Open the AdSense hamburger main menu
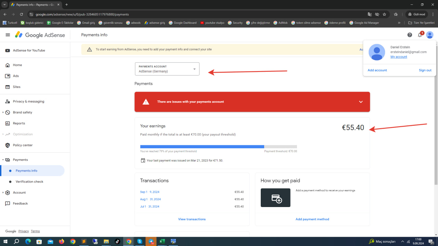This screenshot has width=438, height=246. click(8, 35)
